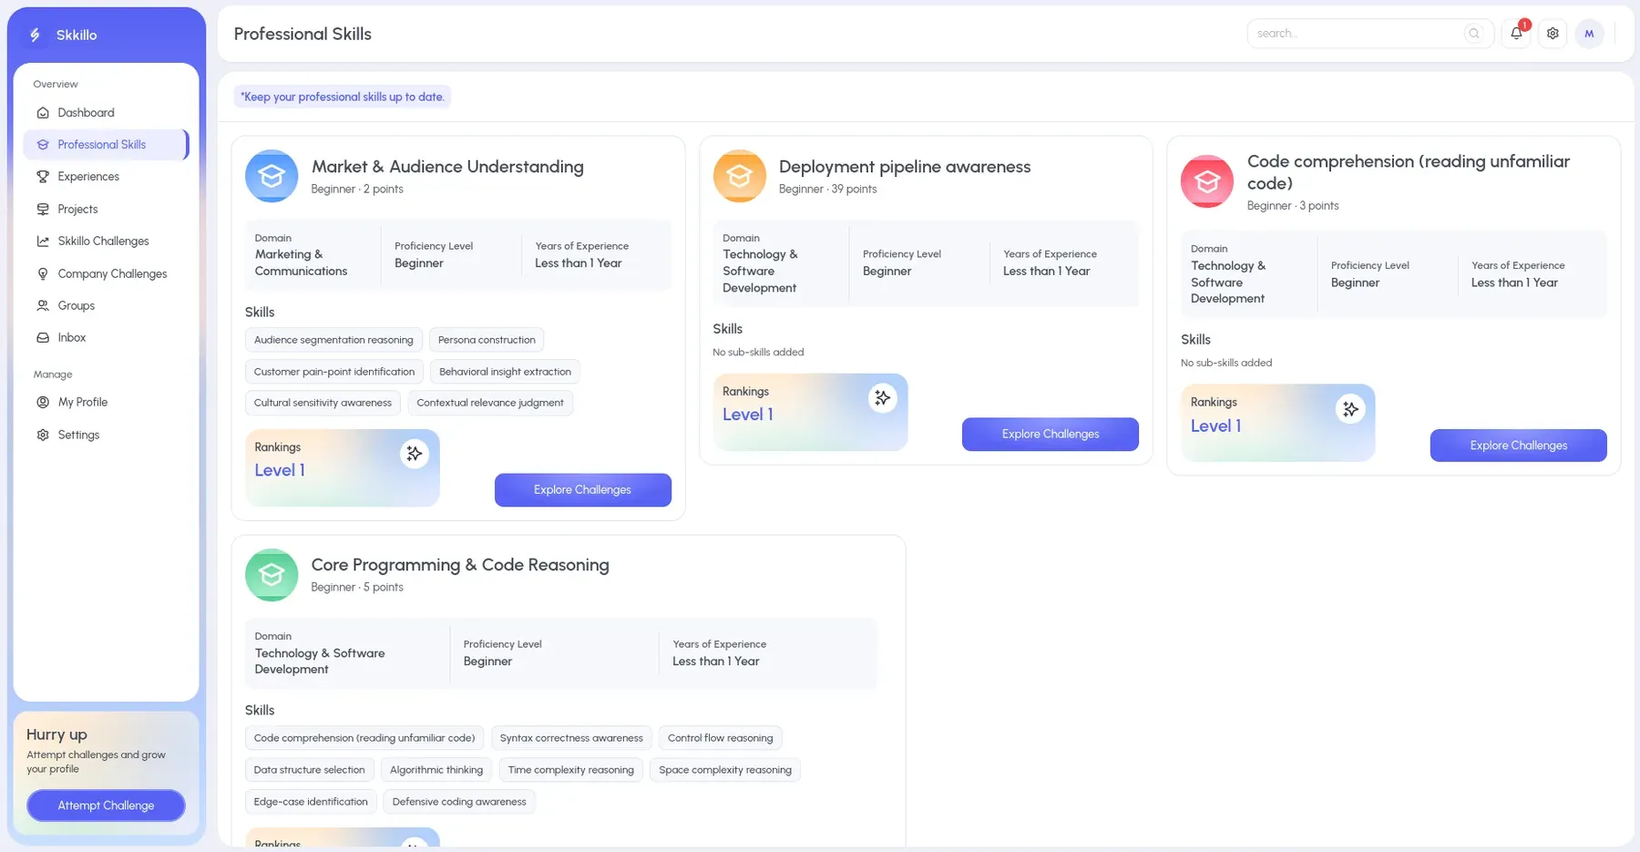Click the Market & Audience Understanding blue badge icon
This screenshot has width=1640, height=852.
click(x=272, y=176)
